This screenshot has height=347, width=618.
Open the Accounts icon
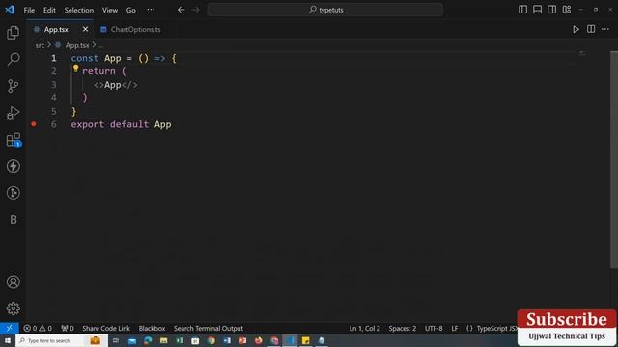tap(13, 281)
